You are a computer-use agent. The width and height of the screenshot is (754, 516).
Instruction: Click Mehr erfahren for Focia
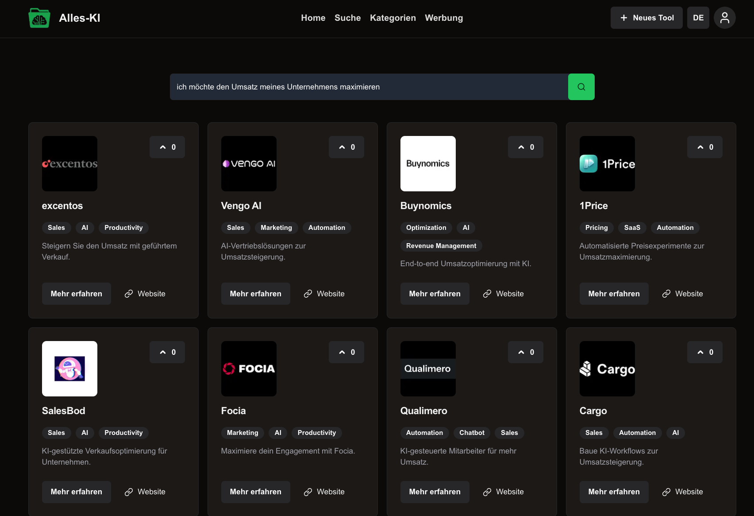click(x=256, y=492)
